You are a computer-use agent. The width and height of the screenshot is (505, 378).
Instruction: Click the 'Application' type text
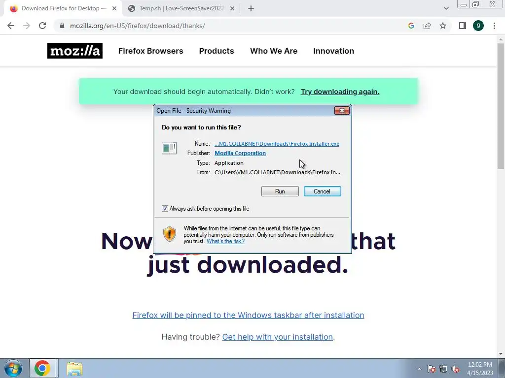[229, 163]
